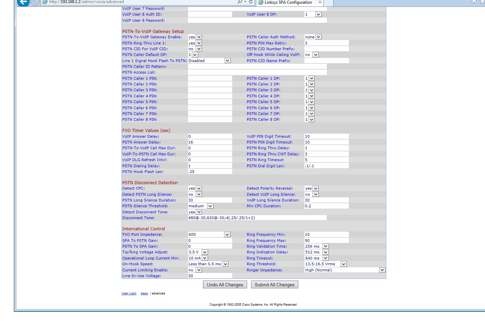Viewport: 485px width, 326px height.
Task: Open the PSTN-To-VoIP Gateway Enable dropdown
Action: [195, 37]
